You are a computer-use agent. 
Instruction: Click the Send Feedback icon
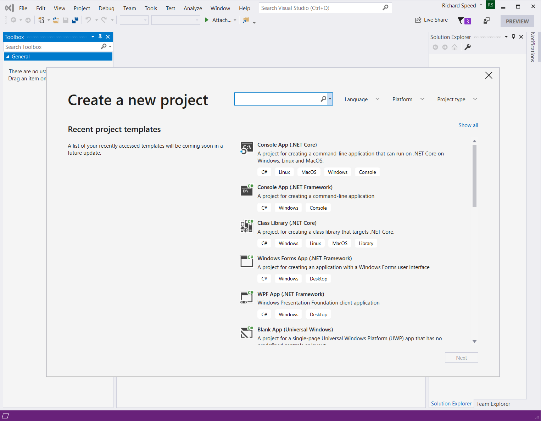(487, 21)
